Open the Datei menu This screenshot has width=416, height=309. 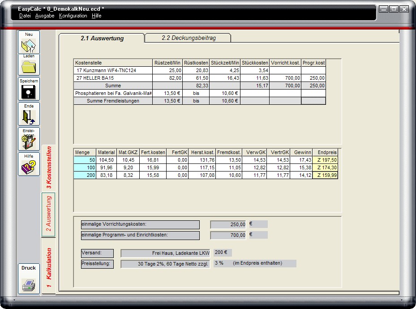point(25,16)
